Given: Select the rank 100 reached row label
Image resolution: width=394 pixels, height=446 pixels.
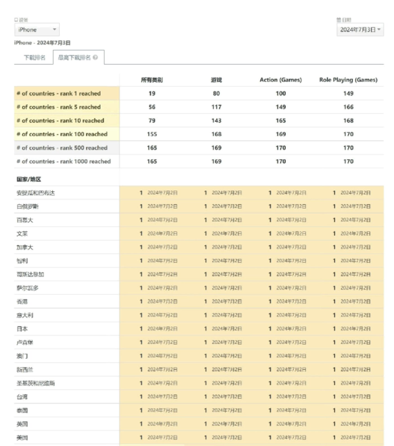Looking at the screenshot, I should tap(62, 134).
